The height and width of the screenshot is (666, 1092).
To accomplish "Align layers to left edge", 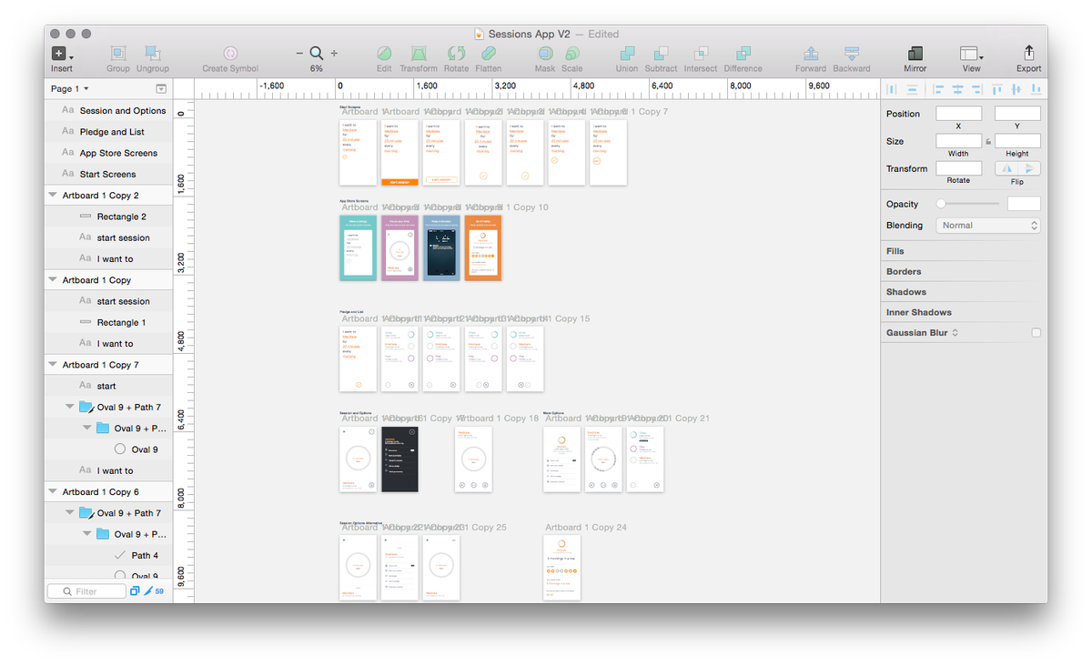I will pos(937,89).
